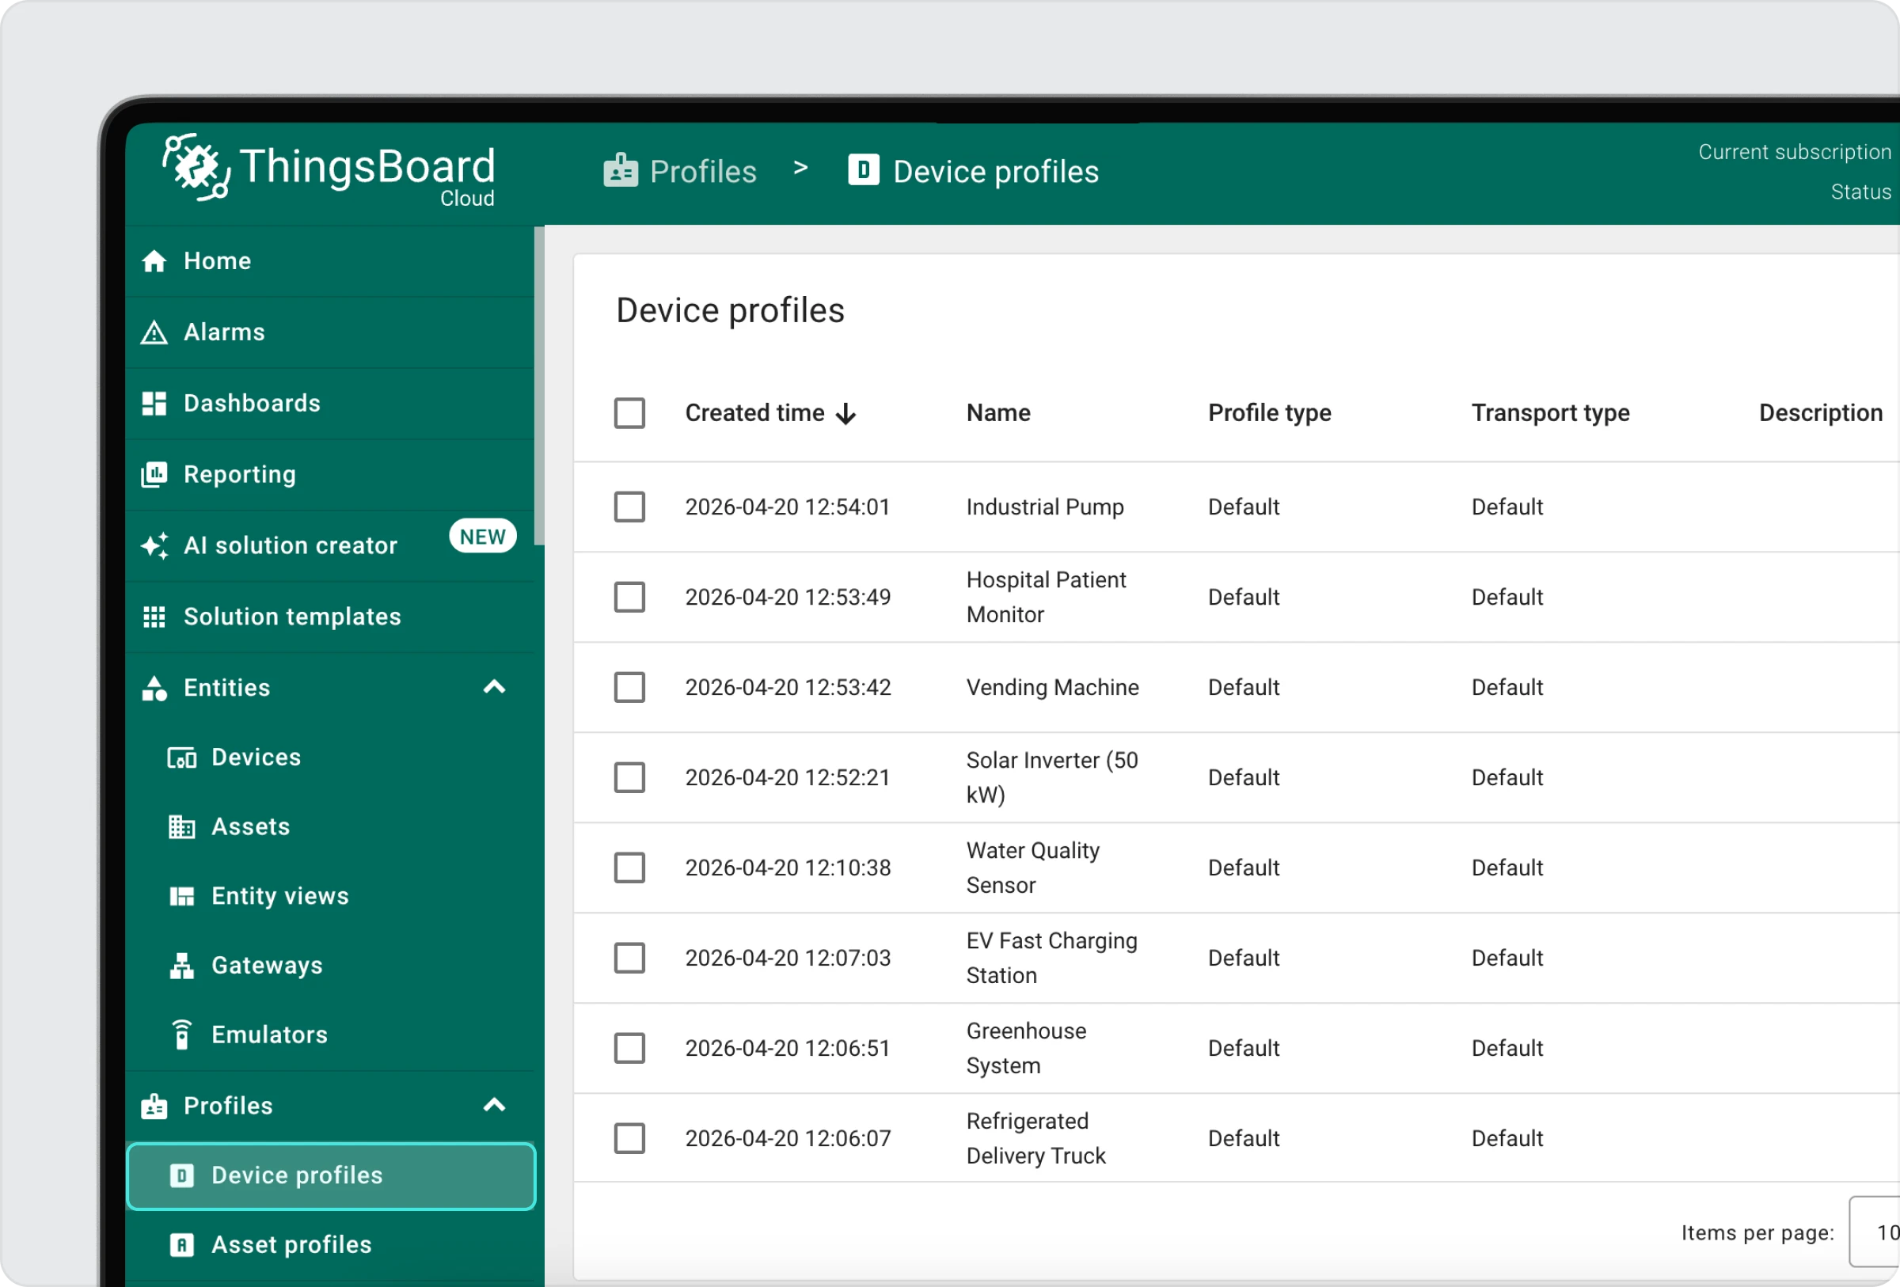
Task: Sort by Created time column header
Action: (754, 413)
